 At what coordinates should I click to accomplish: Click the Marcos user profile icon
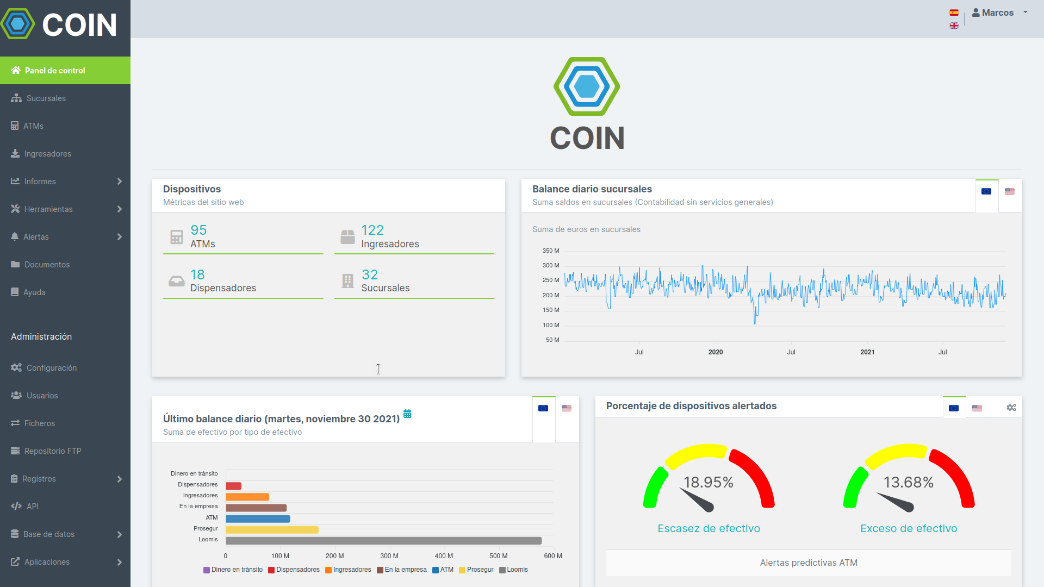pyautogui.click(x=976, y=13)
